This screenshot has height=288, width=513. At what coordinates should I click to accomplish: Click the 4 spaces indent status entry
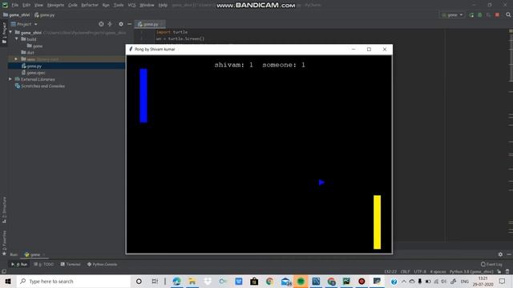[438, 272]
